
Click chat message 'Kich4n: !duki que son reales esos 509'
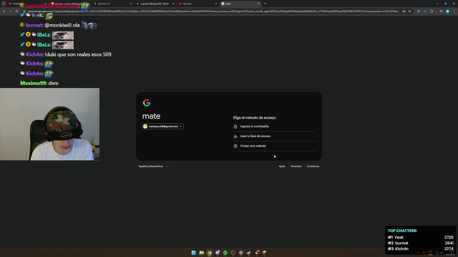pos(66,54)
